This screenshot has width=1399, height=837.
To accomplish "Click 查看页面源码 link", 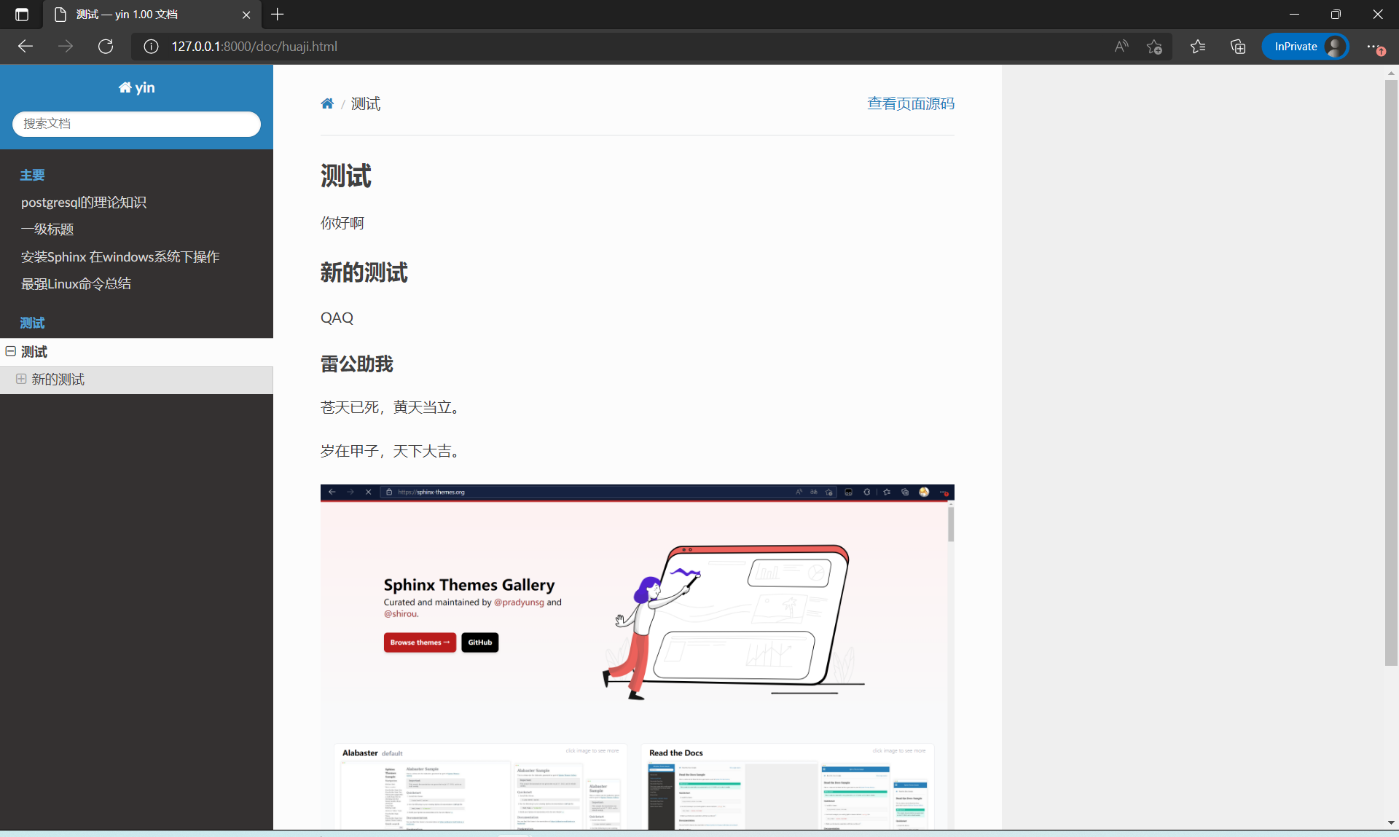I will pyautogui.click(x=911, y=103).
